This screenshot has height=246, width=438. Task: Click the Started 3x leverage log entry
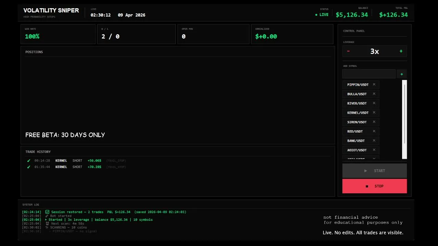click(x=87, y=220)
